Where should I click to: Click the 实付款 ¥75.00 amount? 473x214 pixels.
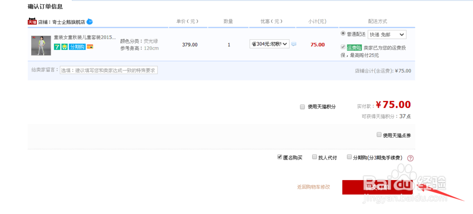pos(393,105)
